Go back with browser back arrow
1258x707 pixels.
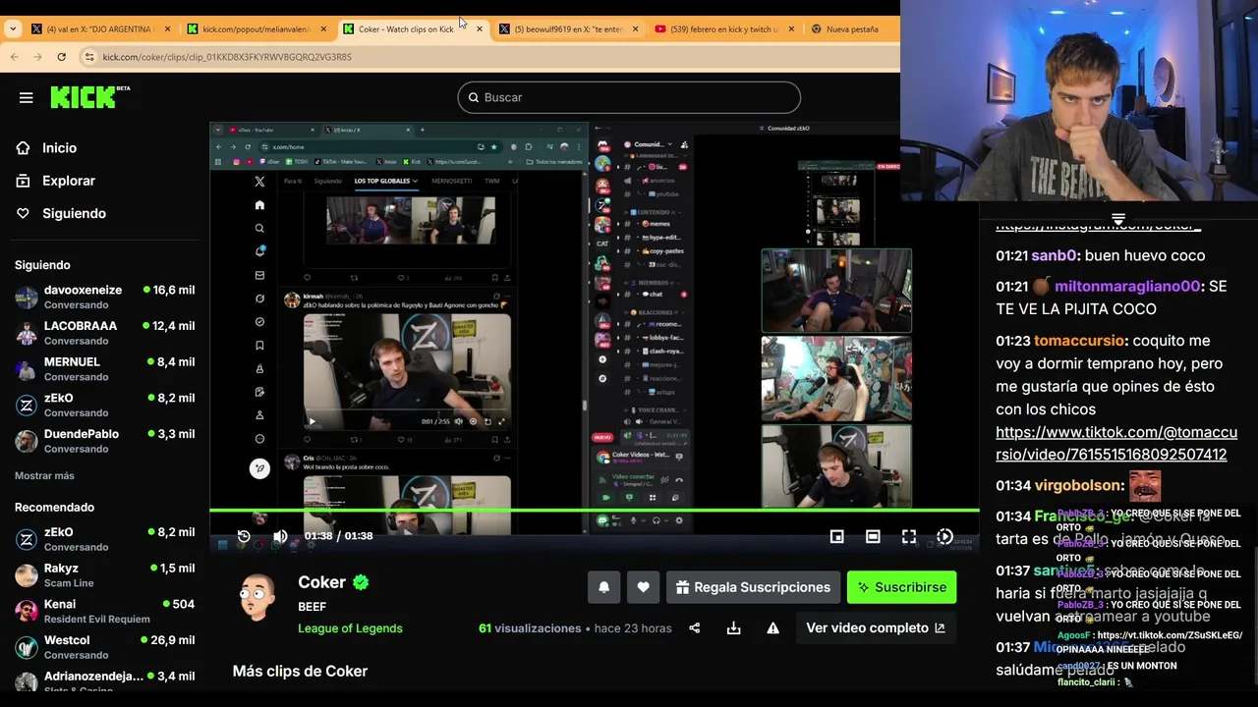(15, 57)
